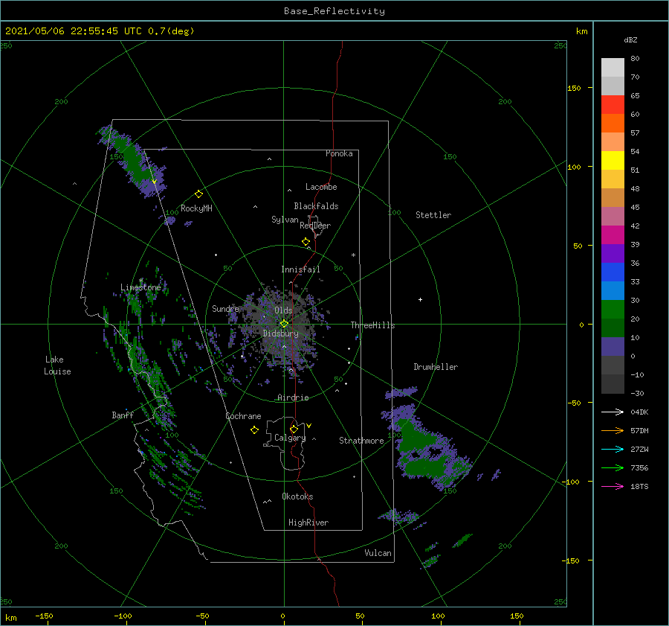669x626 pixels.
Task: Click the Olds label
Action: [283, 310]
